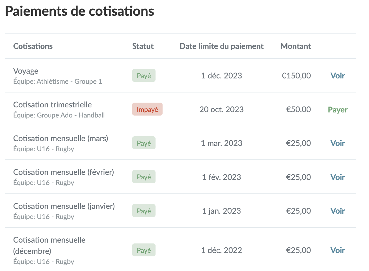
Task: Click Payé badge on Voyage row
Action: [x=144, y=76]
